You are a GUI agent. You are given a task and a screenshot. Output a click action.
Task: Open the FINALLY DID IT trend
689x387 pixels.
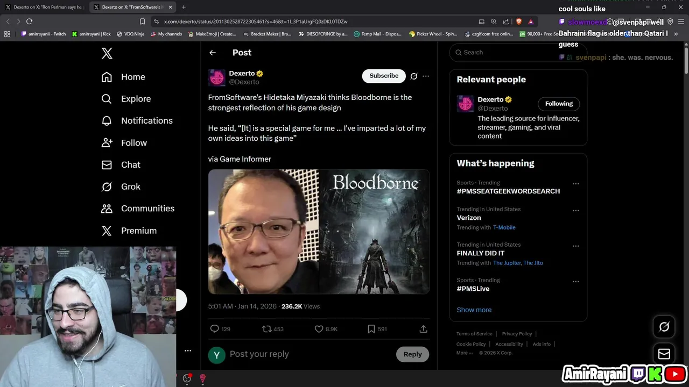pos(481,253)
